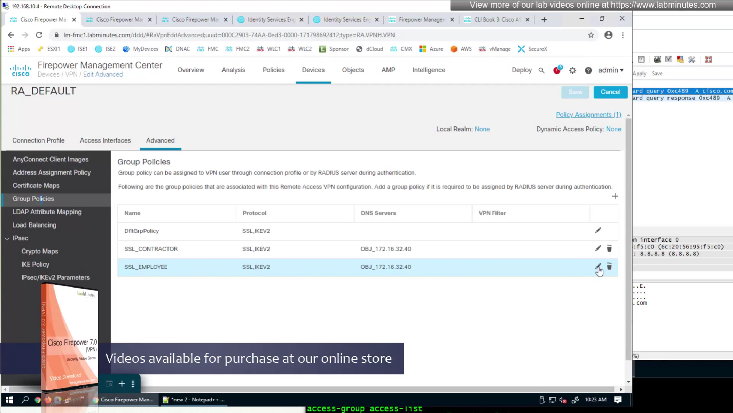Delete the SSL_EMPLOYEE group policy
Viewport: 733px width, 413px height.
pyautogui.click(x=609, y=266)
